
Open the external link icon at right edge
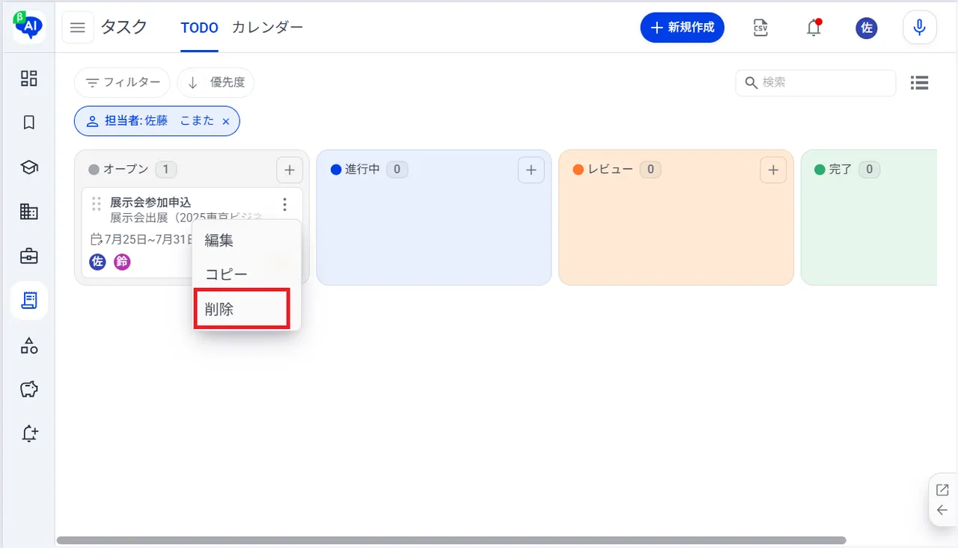[942, 490]
